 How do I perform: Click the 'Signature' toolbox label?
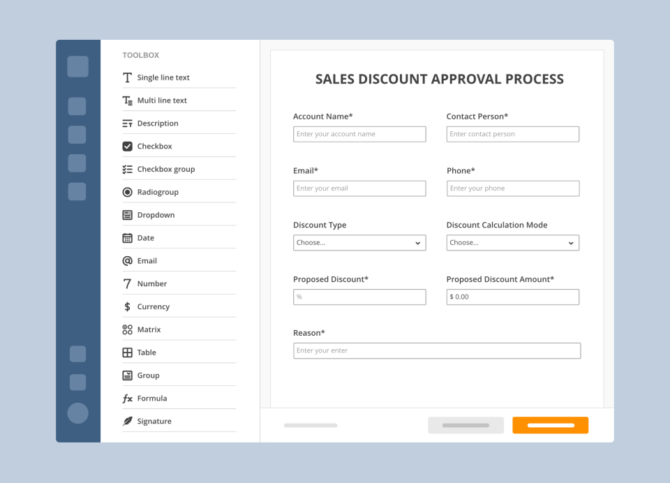[154, 422]
